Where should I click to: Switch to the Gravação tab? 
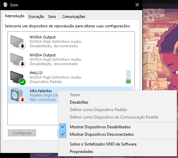pos(36,17)
